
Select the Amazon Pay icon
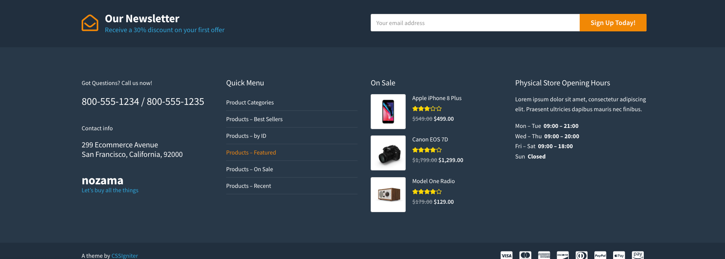click(x=638, y=255)
